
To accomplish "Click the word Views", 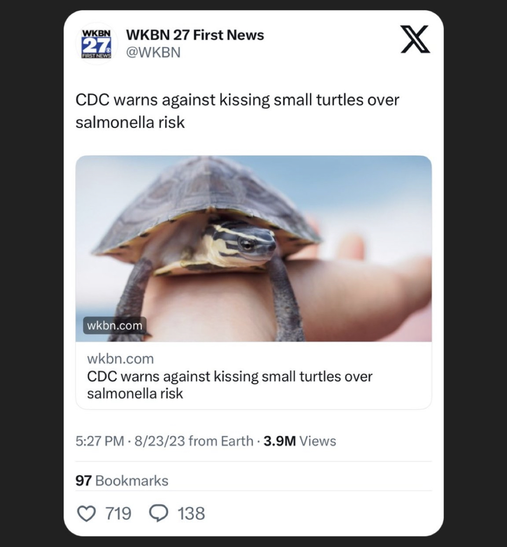I will 318,441.
